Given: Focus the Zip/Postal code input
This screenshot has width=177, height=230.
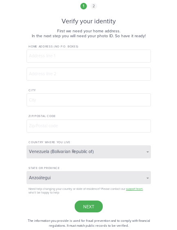Looking at the screenshot, I should click(88, 126).
